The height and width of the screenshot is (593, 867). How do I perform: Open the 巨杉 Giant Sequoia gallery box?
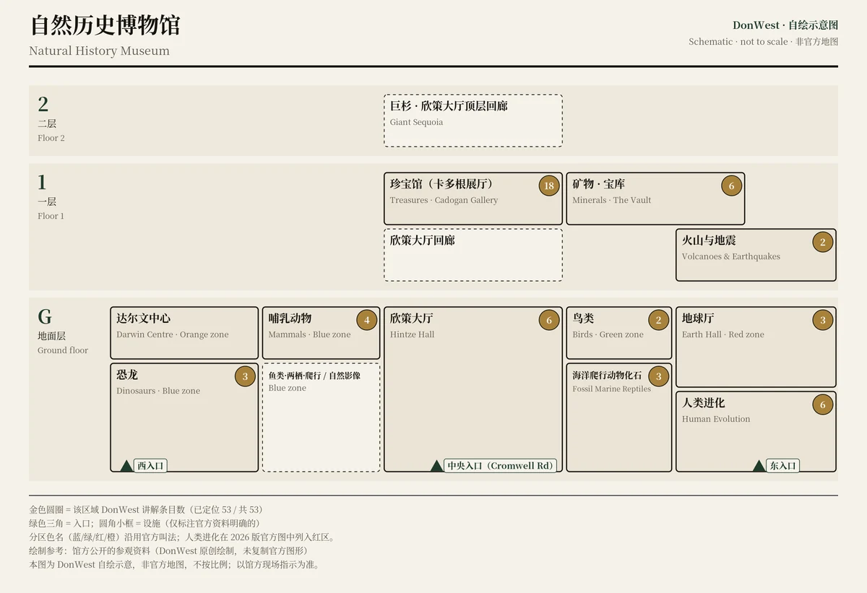pos(473,121)
